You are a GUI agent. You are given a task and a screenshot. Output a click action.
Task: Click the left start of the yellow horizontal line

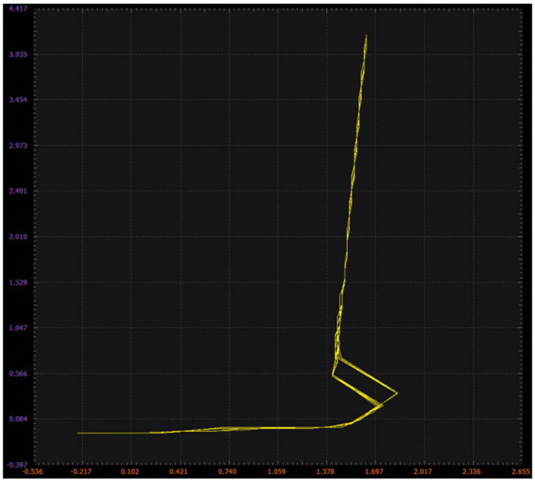pyautogui.click(x=78, y=433)
